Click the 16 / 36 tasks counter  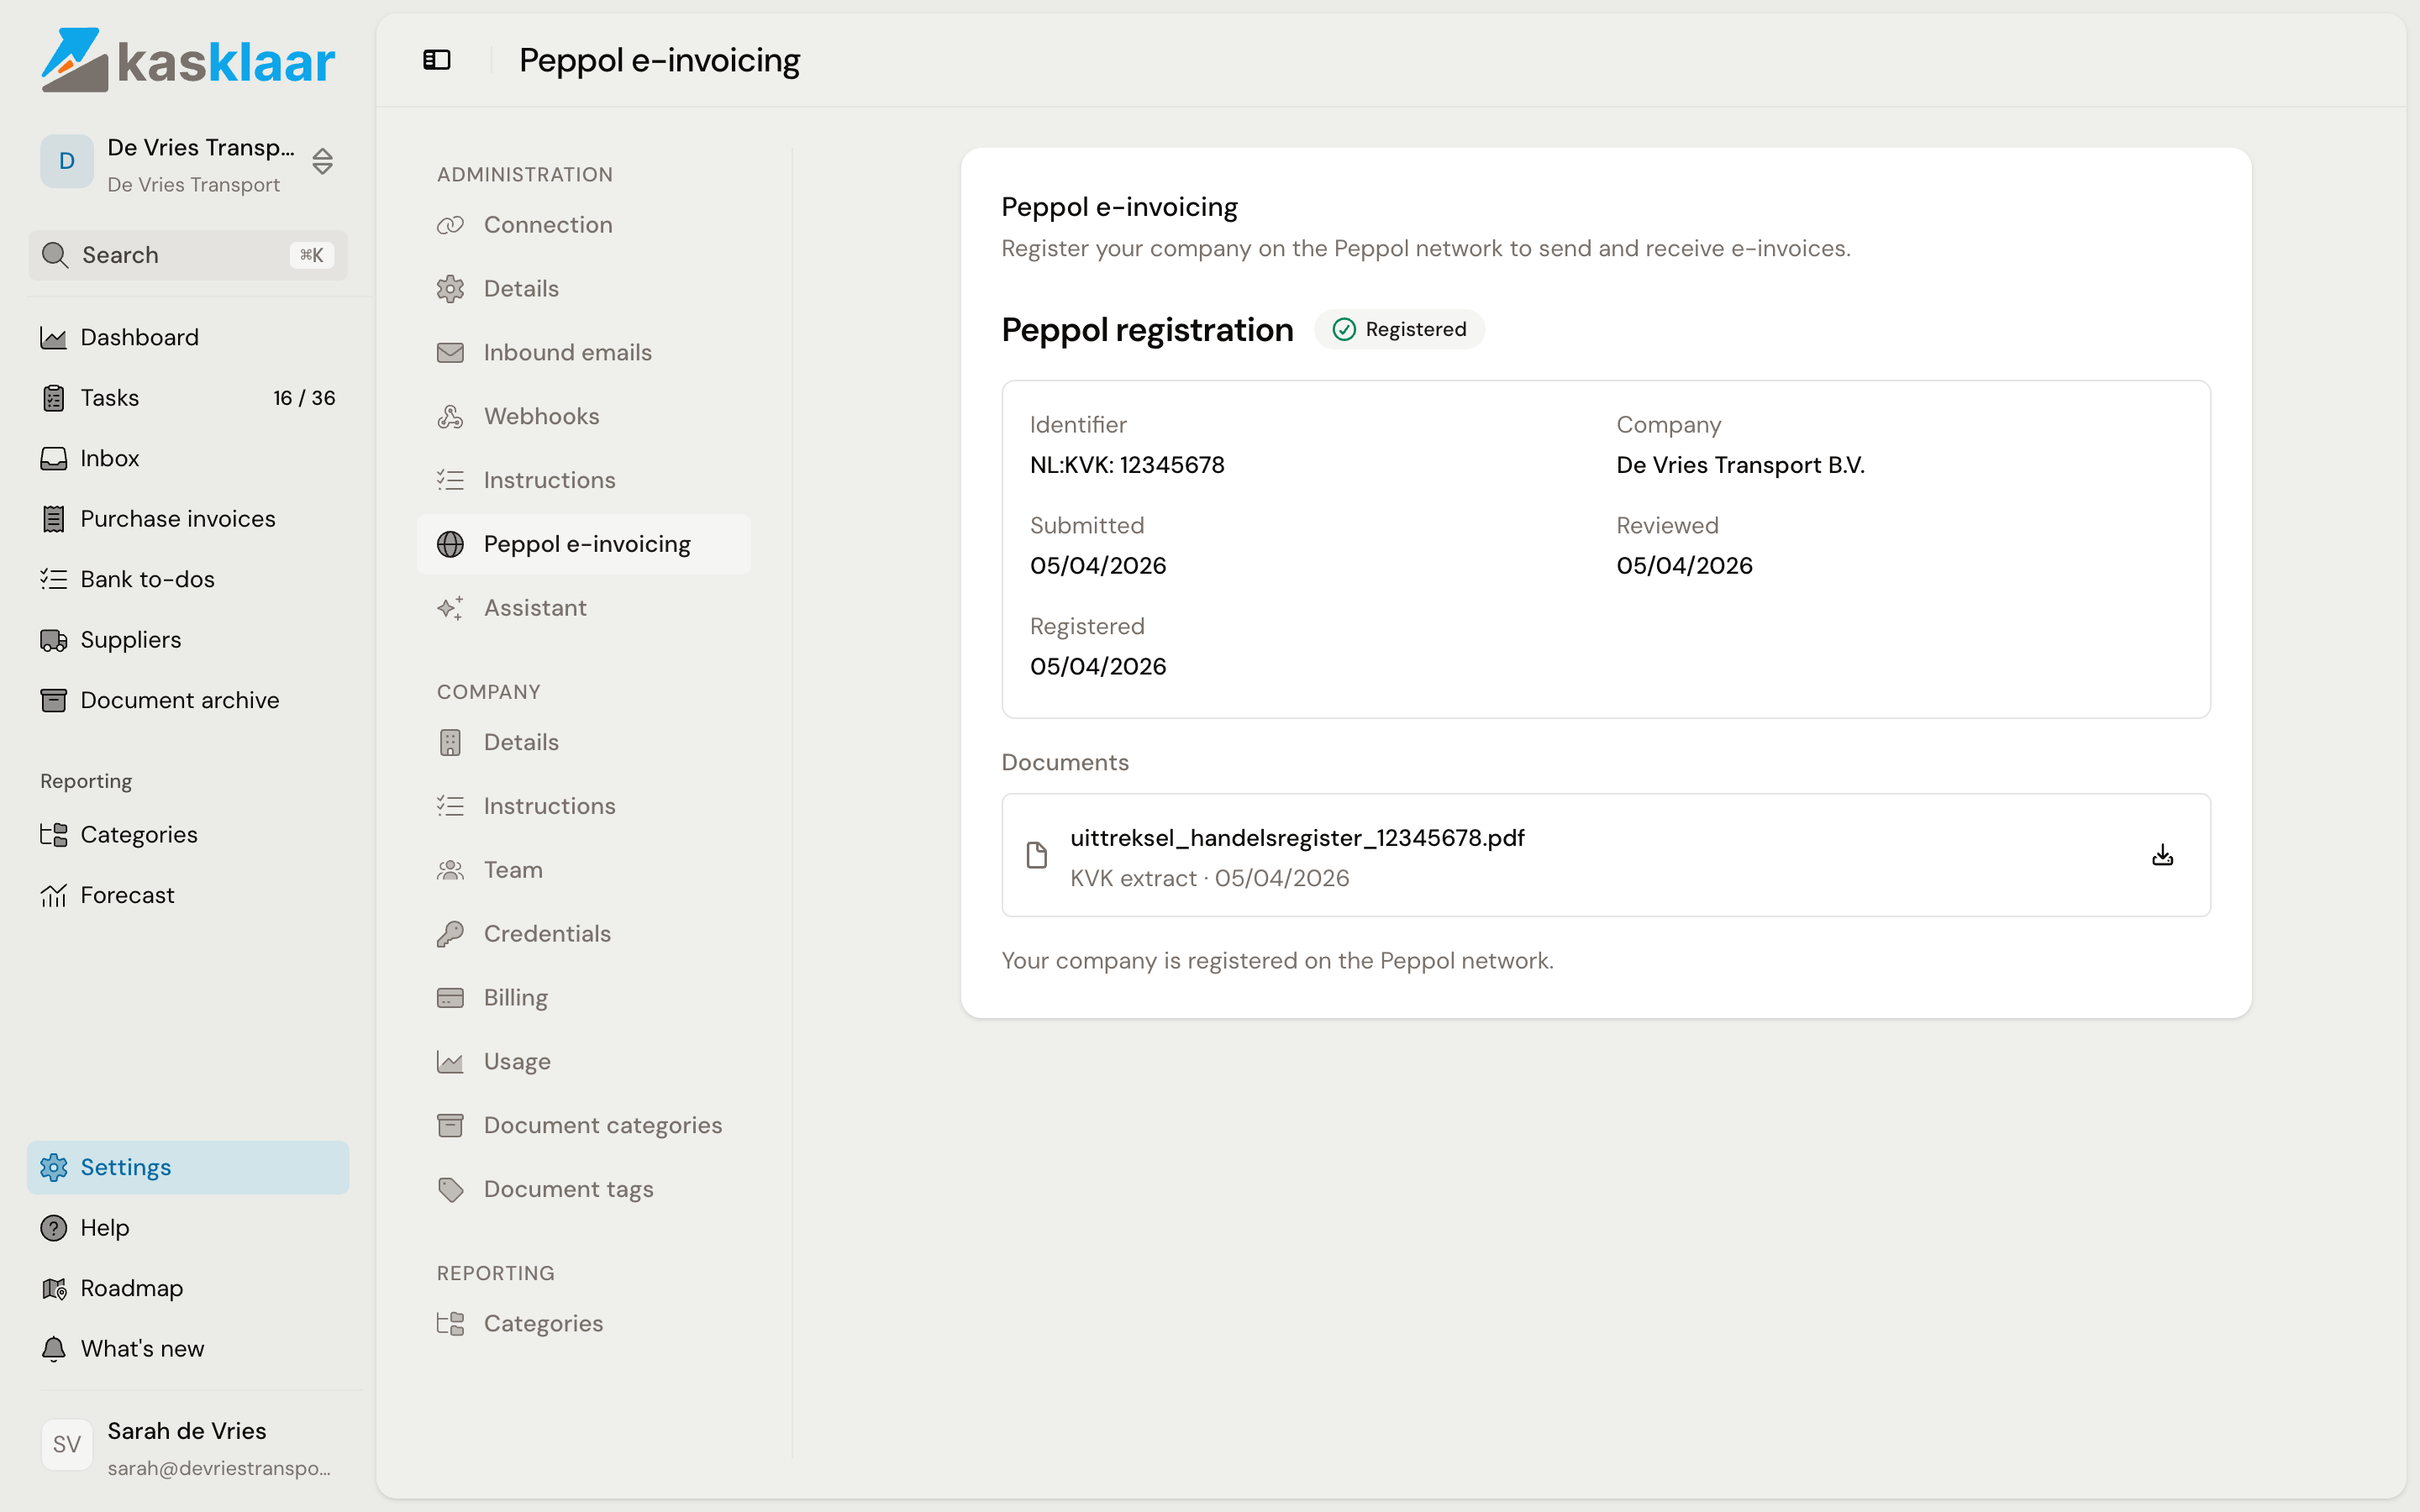304,398
